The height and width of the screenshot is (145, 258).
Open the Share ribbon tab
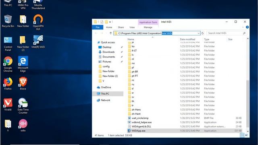click(x=121, y=27)
